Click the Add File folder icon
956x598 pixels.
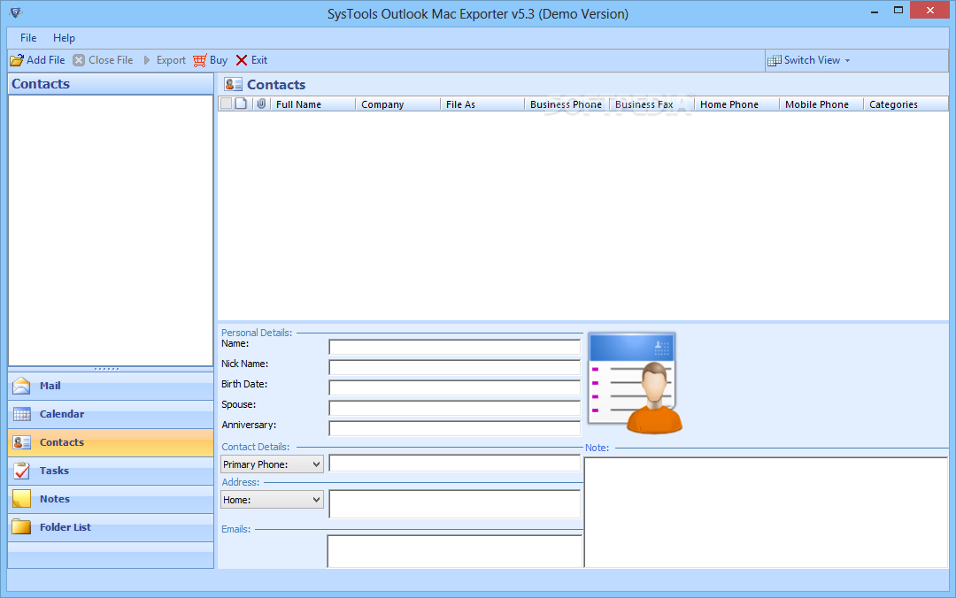click(17, 60)
